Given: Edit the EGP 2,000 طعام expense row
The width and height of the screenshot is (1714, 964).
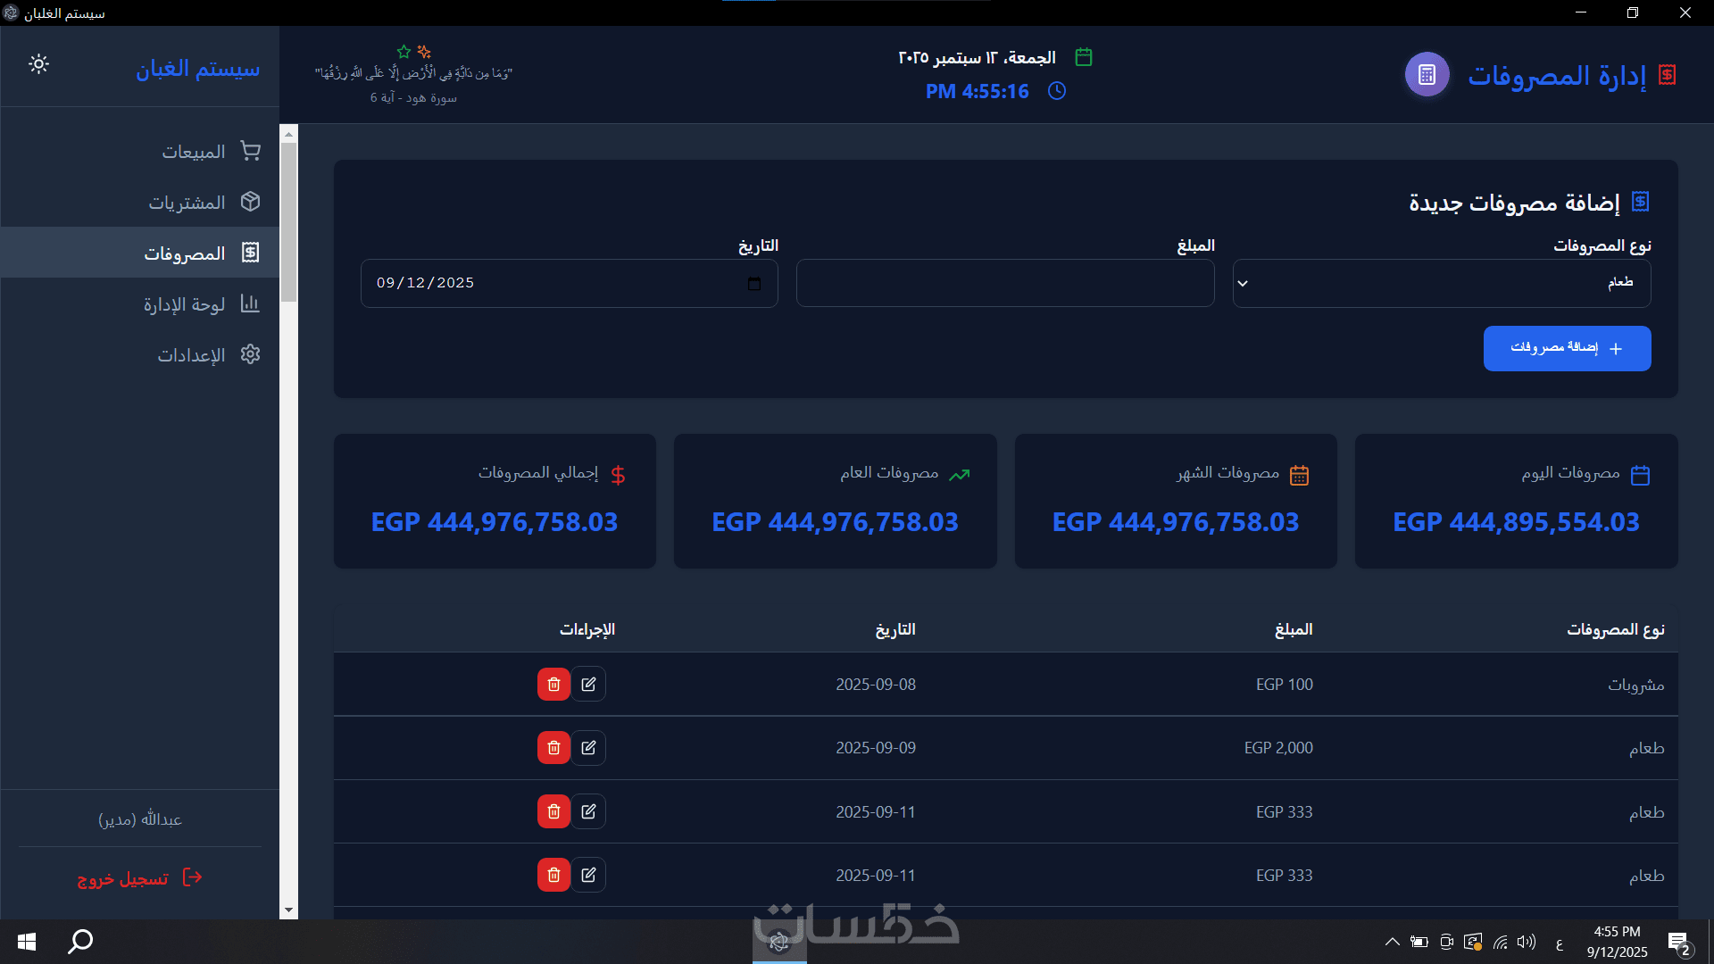Looking at the screenshot, I should 588,748.
